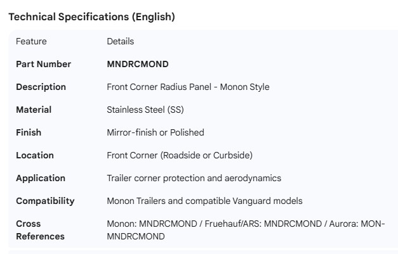Select the Description row label
This screenshot has height=254, width=398.
point(41,87)
